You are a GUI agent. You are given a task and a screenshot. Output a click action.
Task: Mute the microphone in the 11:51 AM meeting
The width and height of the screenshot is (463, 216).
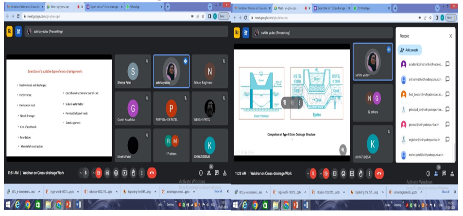click(x=86, y=172)
